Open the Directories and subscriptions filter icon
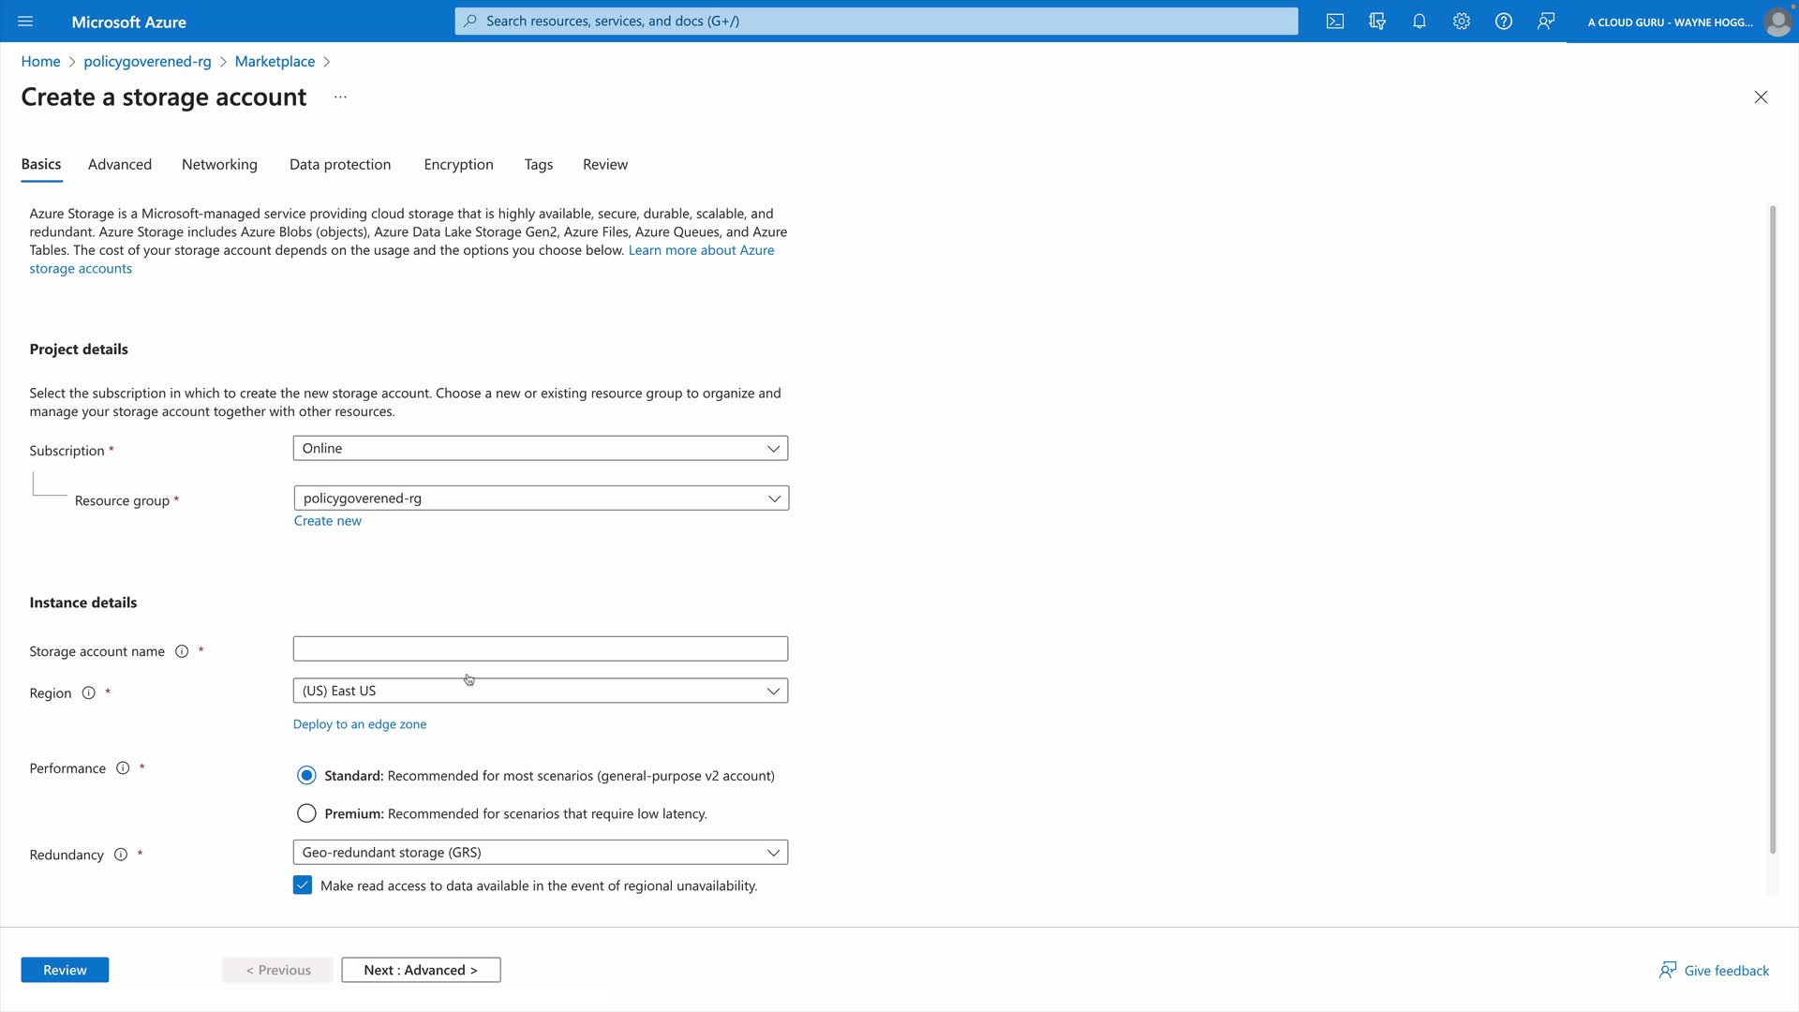Viewport: 1799px width, 1012px height. click(1377, 21)
